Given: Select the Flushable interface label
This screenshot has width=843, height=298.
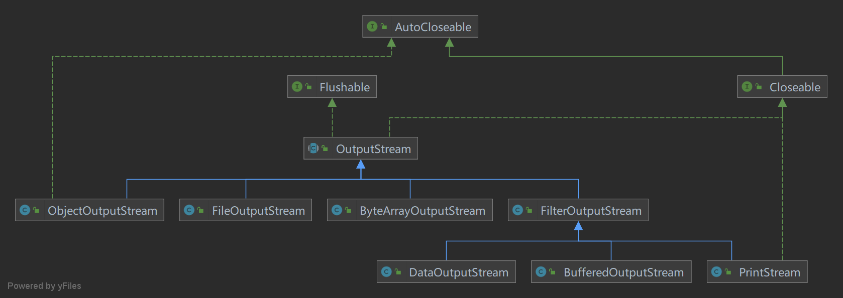Looking at the screenshot, I should [x=344, y=87].
